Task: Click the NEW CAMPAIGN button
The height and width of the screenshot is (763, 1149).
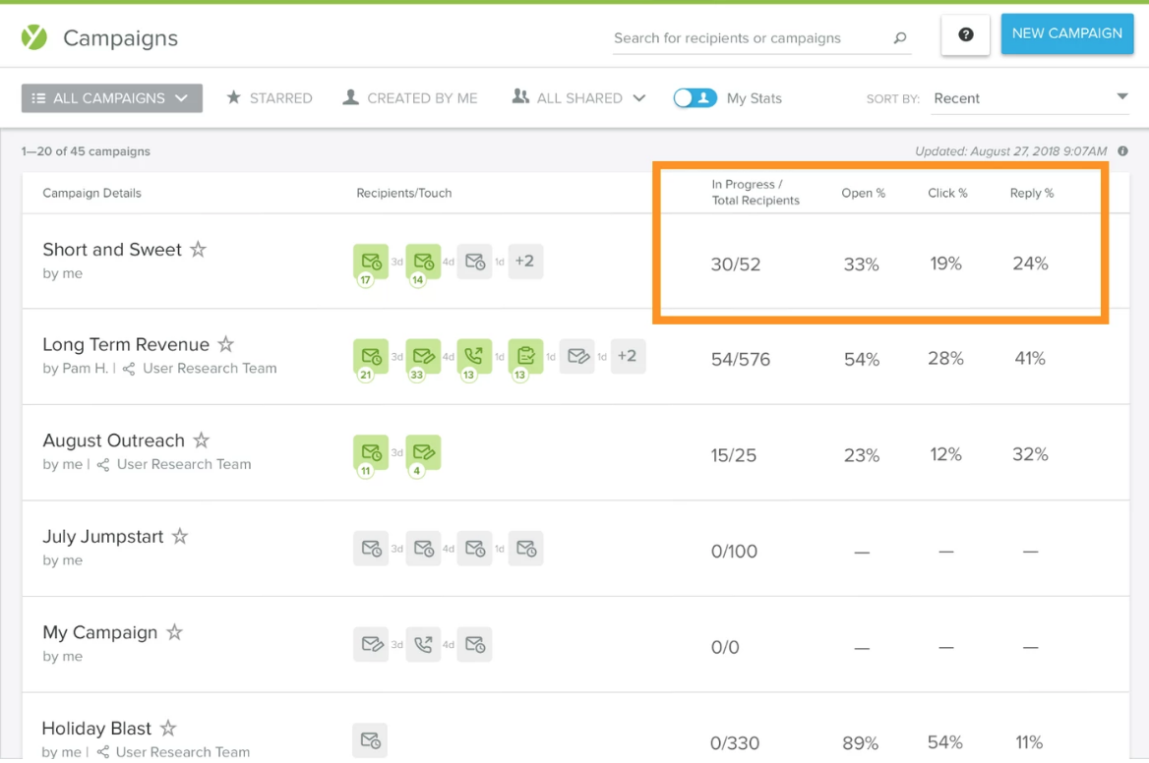Action: [1066, 32]
